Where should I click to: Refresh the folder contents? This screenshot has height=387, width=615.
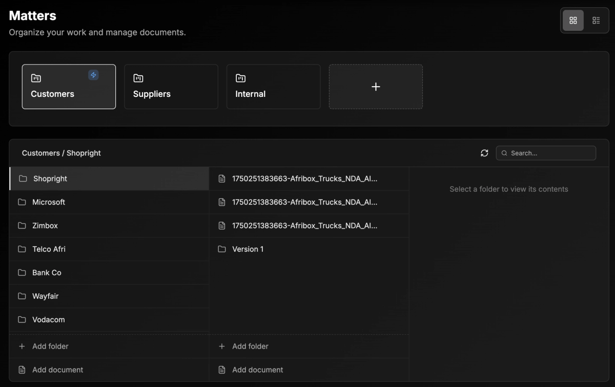(x=484, y=153)
